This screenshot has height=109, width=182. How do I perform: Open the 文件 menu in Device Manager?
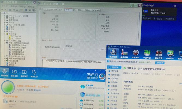(5, 6)
